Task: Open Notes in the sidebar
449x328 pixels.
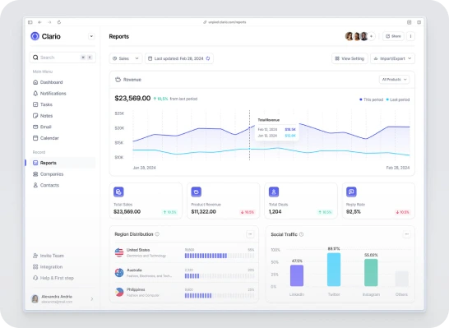Action: pyautogui.click(x=62, y=116)
